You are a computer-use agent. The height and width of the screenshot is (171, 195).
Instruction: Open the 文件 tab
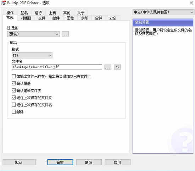point(42,18)
